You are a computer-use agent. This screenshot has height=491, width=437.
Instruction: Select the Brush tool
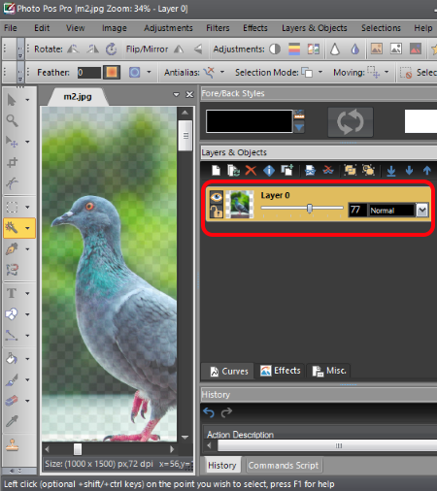(12, 379)
